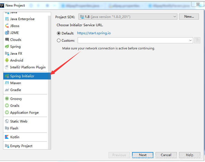Click the Groovy G icon
The image size is (205, 162).
[7, 99]
